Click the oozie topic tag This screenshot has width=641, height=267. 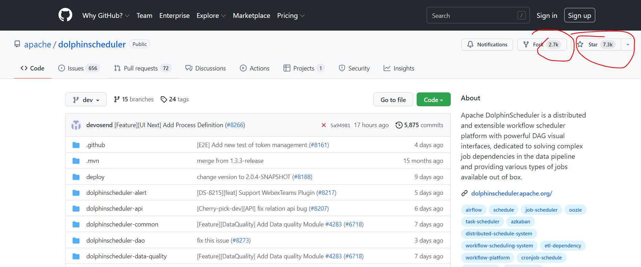575,210
